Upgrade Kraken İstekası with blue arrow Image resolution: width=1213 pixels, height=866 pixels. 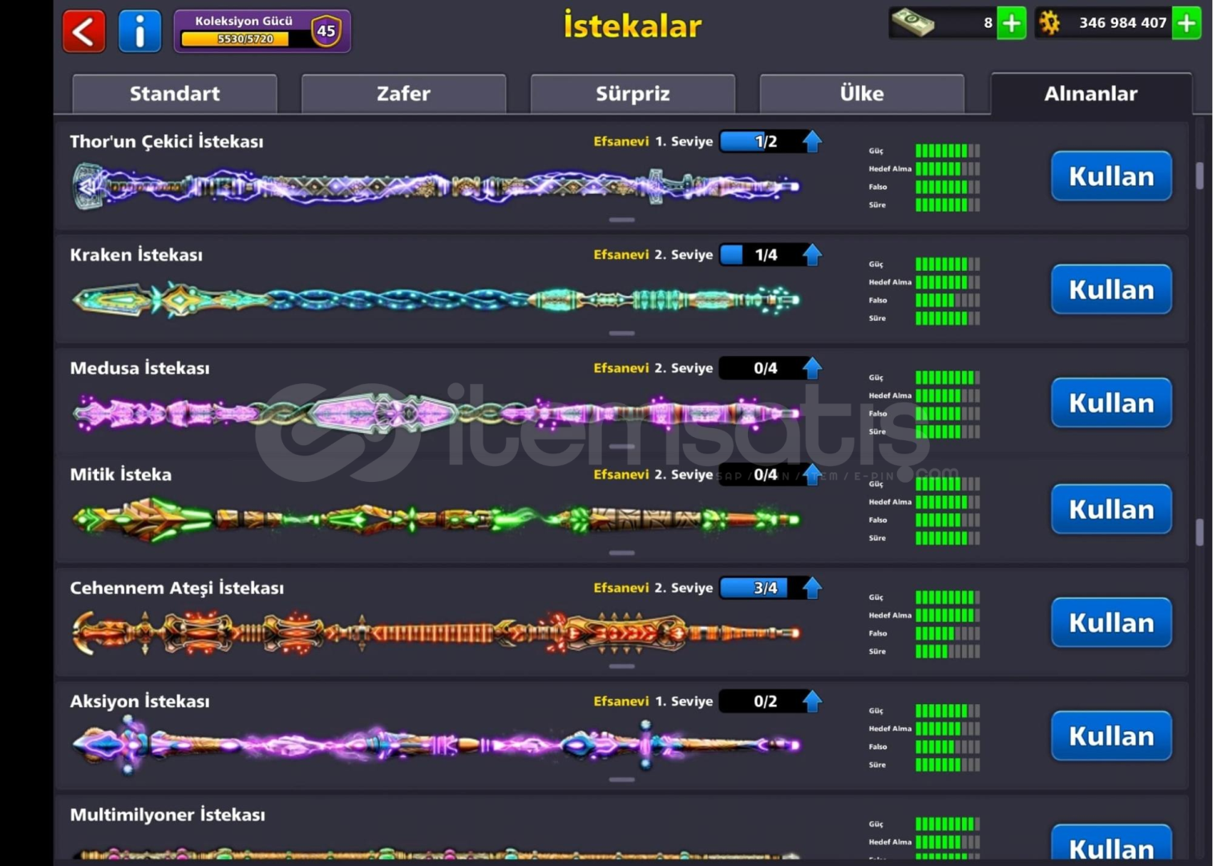click(811, 255)
